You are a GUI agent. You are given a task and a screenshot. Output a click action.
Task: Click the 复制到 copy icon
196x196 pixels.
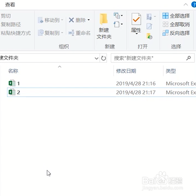click(x=41, y=33)
